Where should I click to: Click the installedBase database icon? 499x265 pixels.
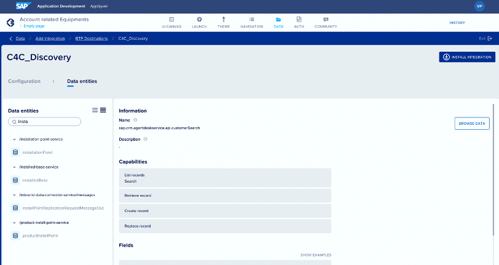tap(15, 180)
